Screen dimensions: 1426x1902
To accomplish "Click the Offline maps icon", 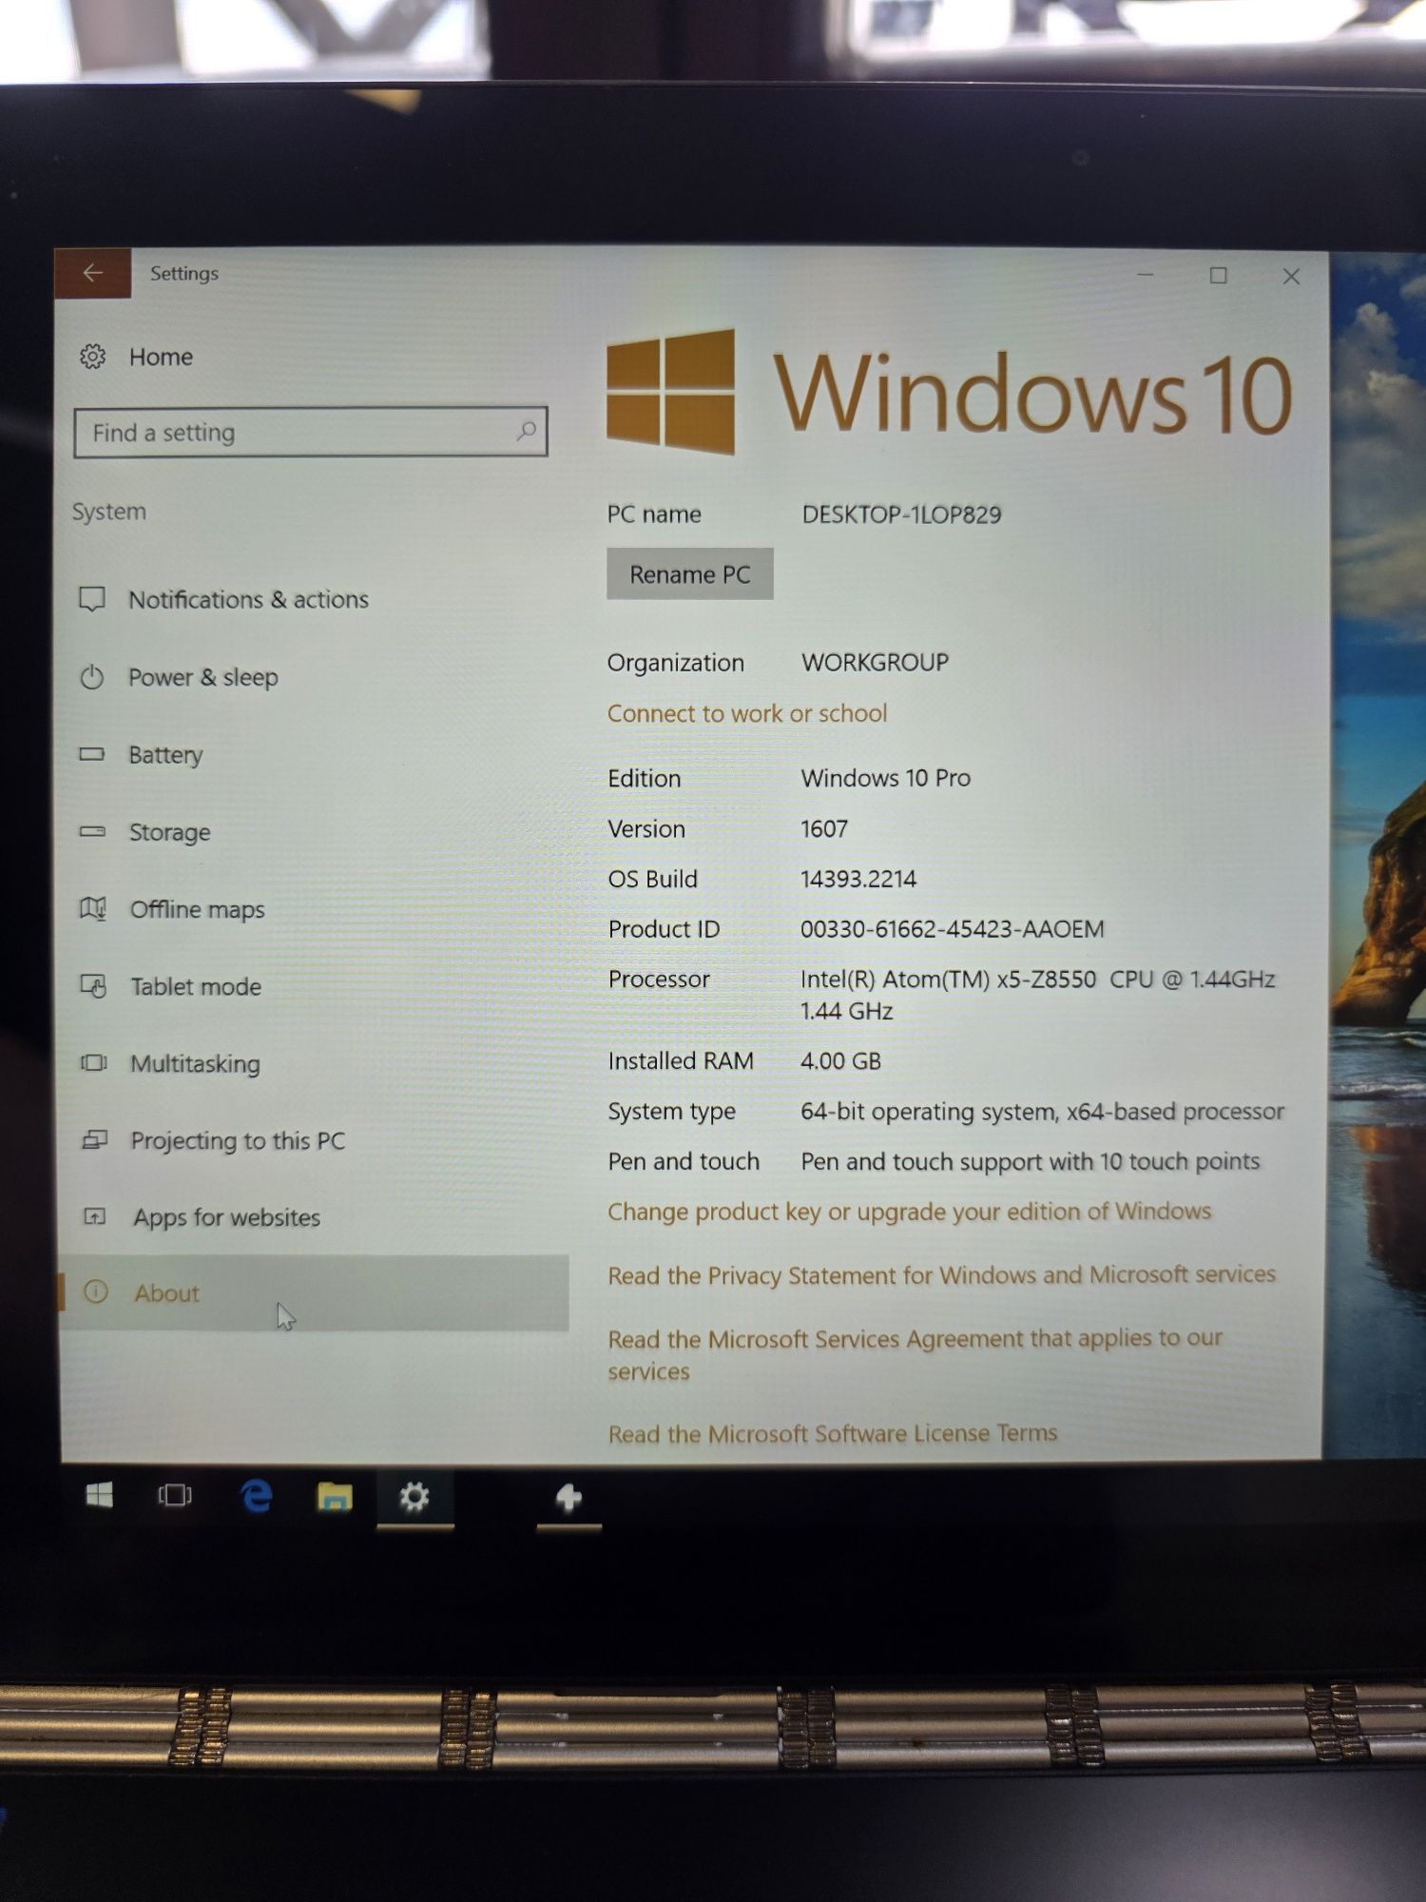I will (x=93, y=908).
